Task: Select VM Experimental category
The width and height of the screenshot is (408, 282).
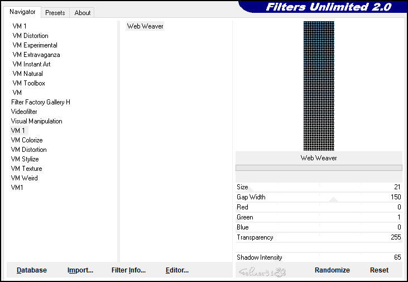Action: tap(35, 45)
